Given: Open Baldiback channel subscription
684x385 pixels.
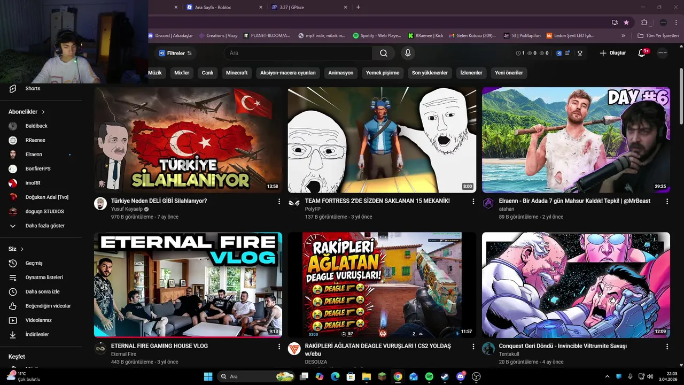Looking at the screenshot, I should point(36,126).
